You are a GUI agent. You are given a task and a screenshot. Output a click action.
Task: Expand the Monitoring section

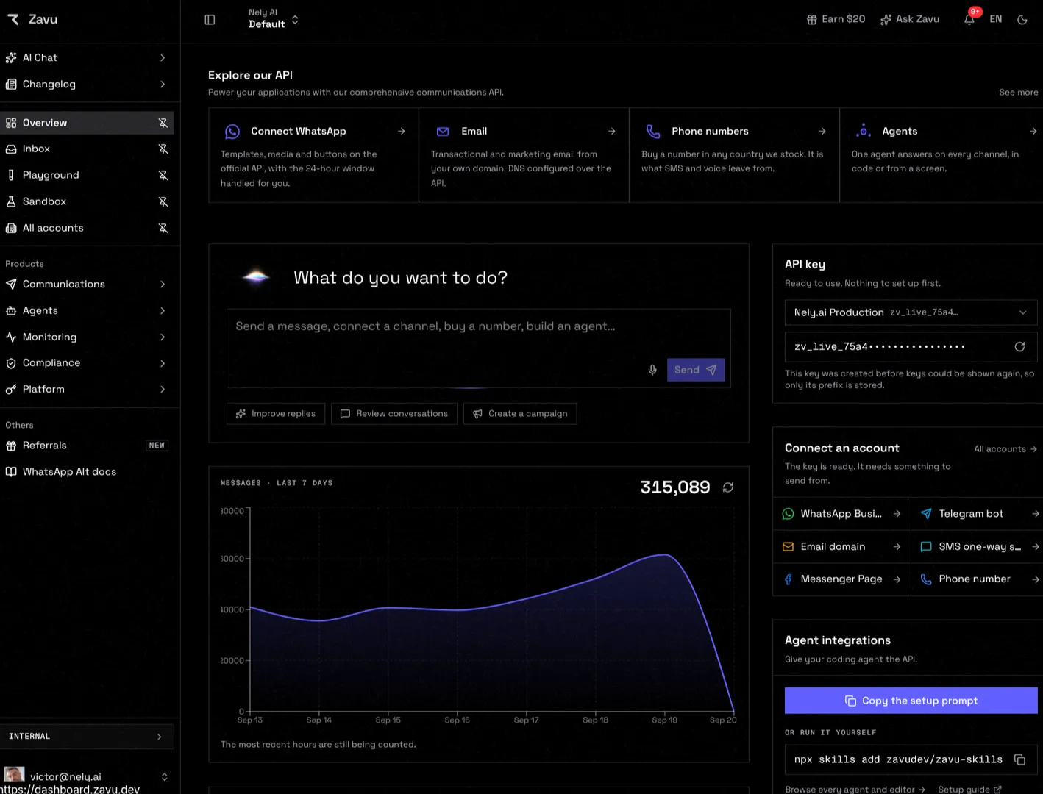87,337
